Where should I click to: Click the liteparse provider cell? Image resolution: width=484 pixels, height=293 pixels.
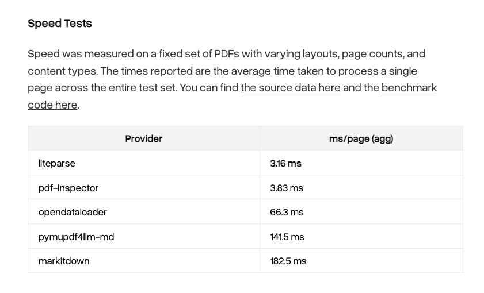[x=143, y=163]
